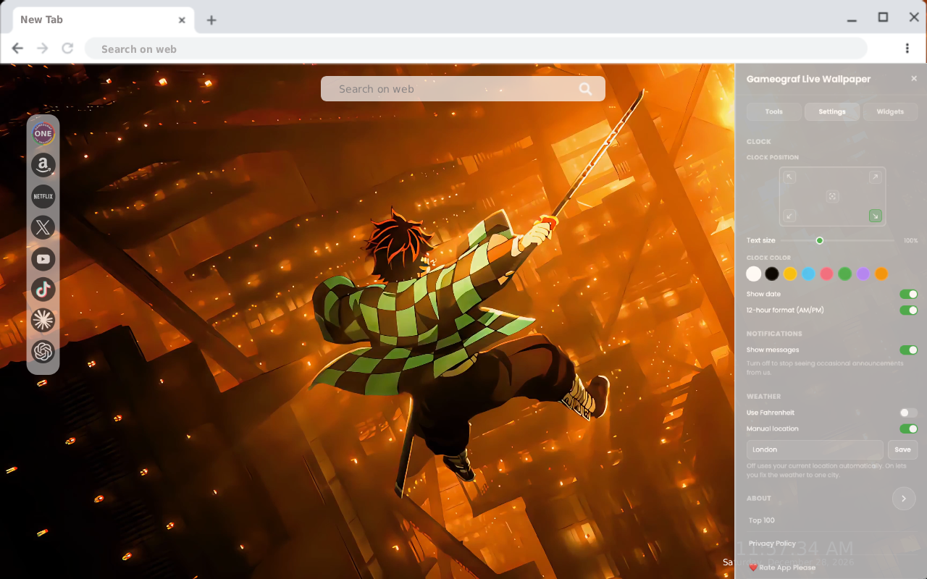The image size is (927, 579).
Task: Click the Text size slider handle
Action: (x=820, y=240)
